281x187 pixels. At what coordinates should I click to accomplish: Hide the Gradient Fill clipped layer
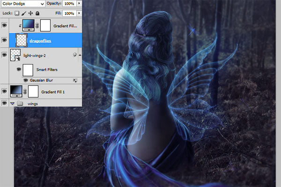4,25
